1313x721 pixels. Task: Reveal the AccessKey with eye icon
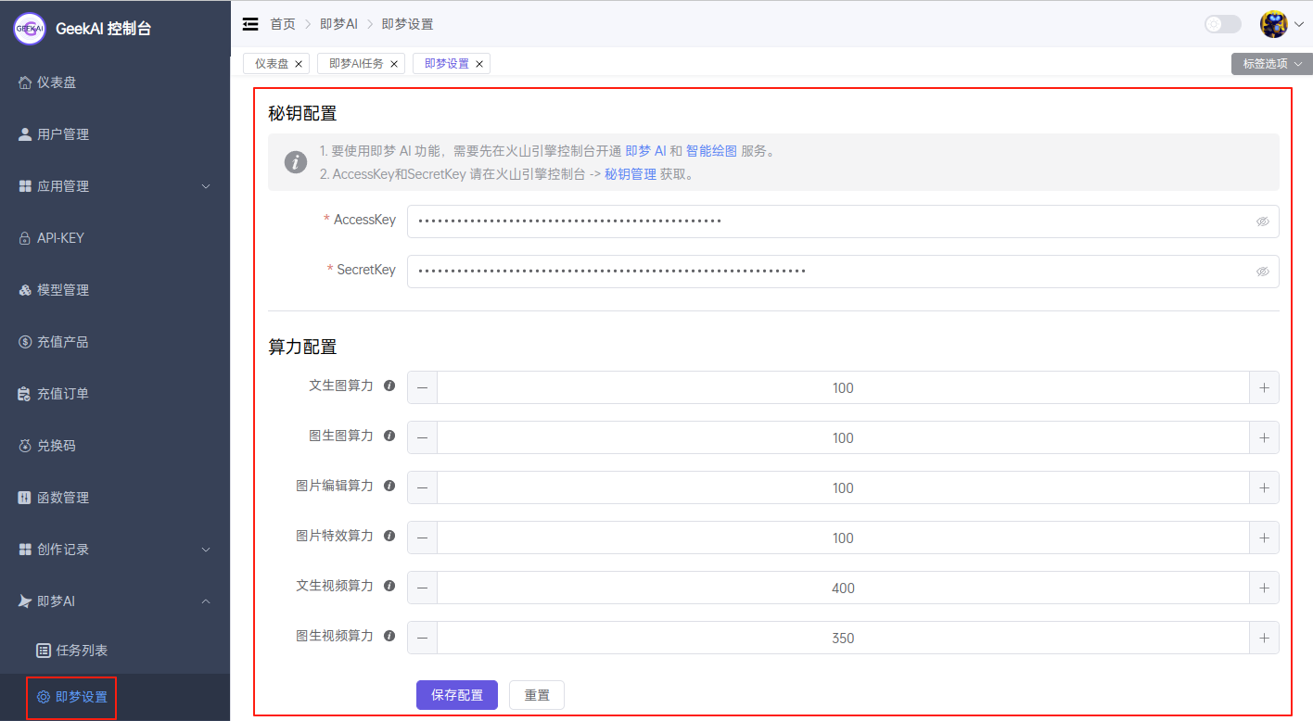point(1262,221)
